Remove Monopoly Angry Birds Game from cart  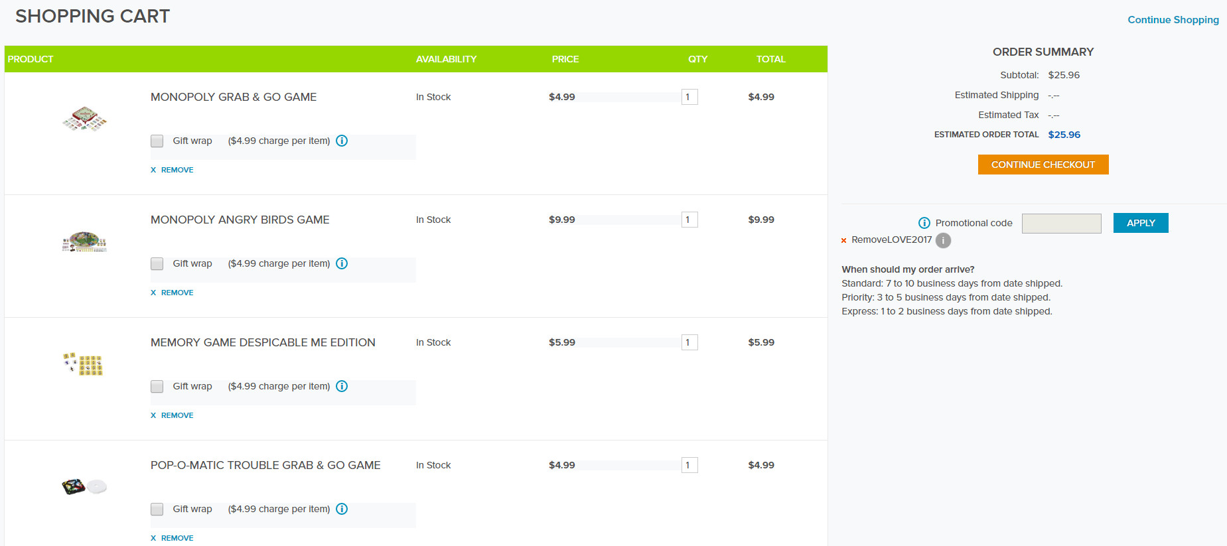172,293
